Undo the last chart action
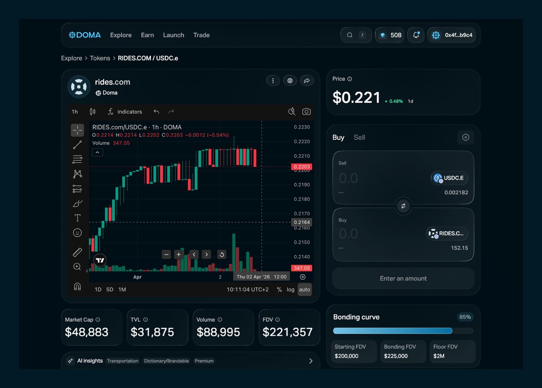 (156, 111)
